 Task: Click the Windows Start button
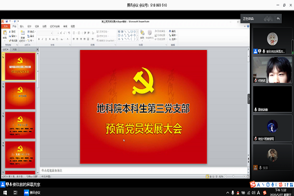tap(4, 193)
